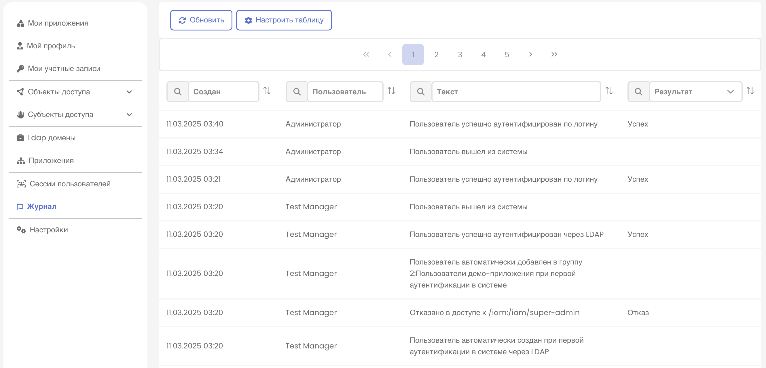The width and height of the screenshot is (766, 368).
Task: Click Администратор in the 03:40 row
Action: [313, 124]
